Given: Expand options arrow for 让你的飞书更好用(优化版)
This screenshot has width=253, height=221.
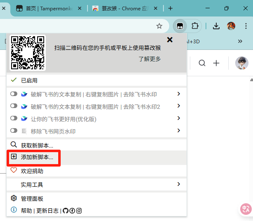Looking at the screenshot, I should pyautogui.click(x=179, y=118).
